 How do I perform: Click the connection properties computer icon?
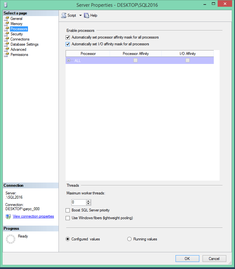coord(8,216)
